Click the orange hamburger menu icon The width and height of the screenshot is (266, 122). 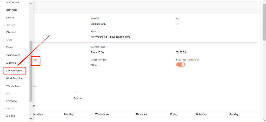coord(36,61)
